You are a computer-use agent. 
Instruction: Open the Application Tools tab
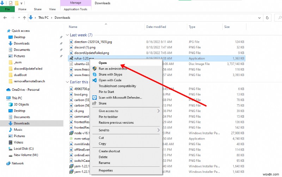click(75, 9)
